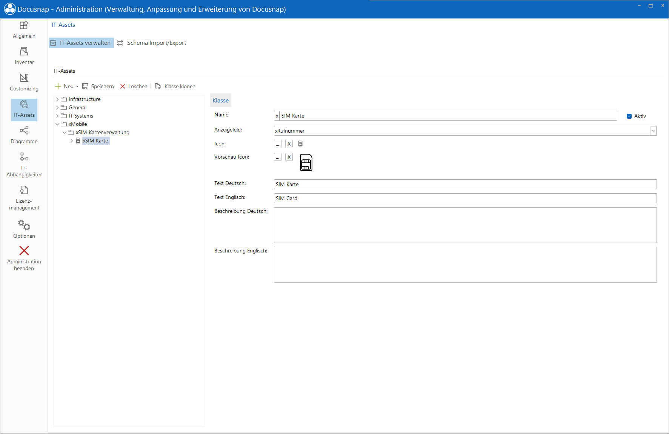Image resolution: width=669 pixels, height=434 pixels.
Task: Expand the General tree node
Action: pyautogui.click(x=57, y=107)
